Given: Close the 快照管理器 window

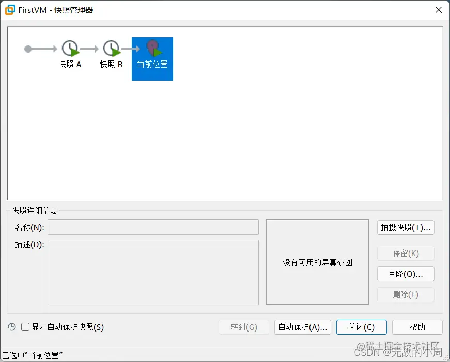Looking at the screenshot, I should [x=439, y=10].
